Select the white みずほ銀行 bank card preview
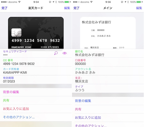This screenshot has height=127, width=144. [x=108, y=33]
